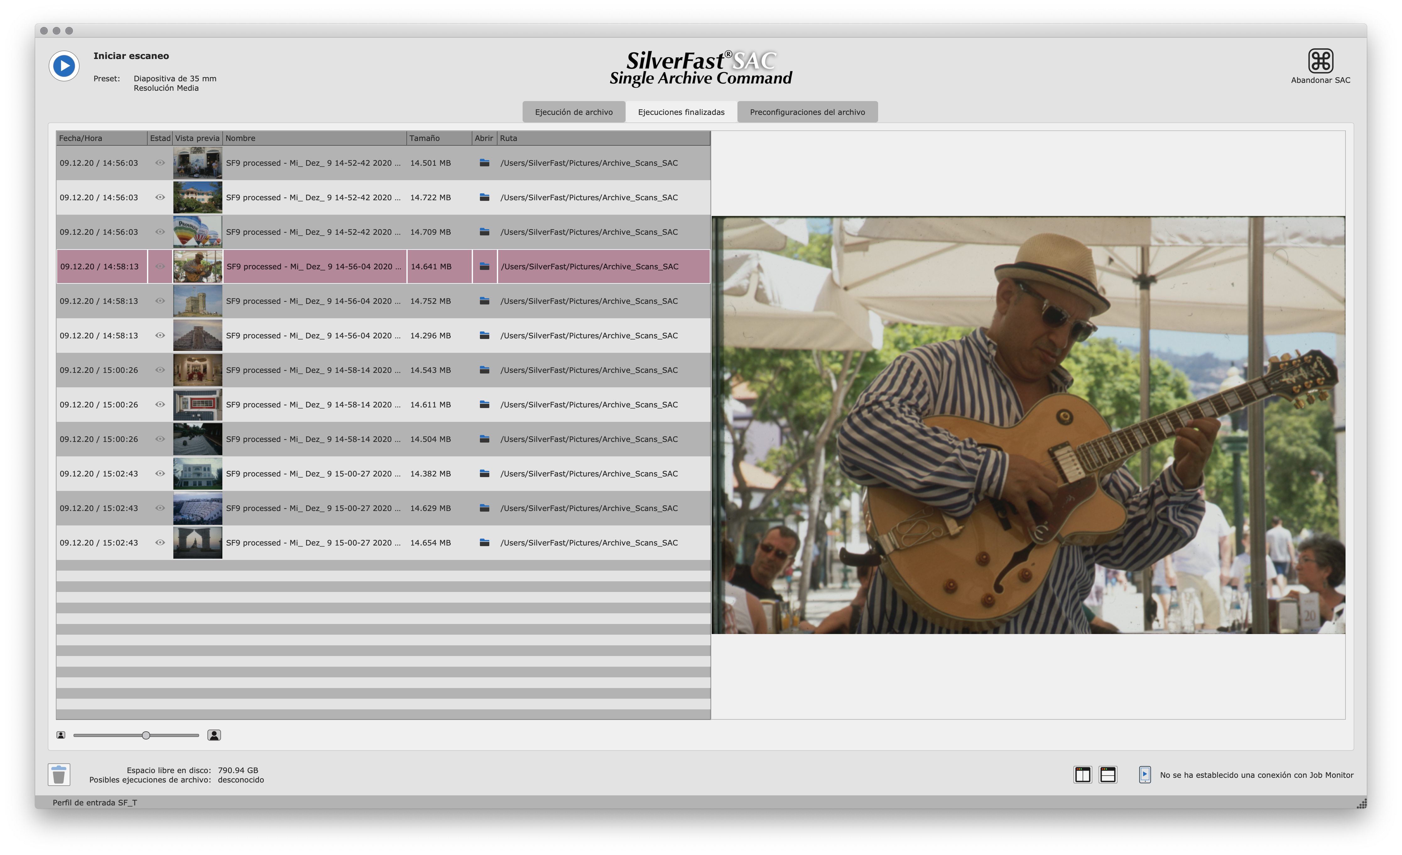
Task: Open the Ejecución de archivo tab
Action: coord(573,112)
